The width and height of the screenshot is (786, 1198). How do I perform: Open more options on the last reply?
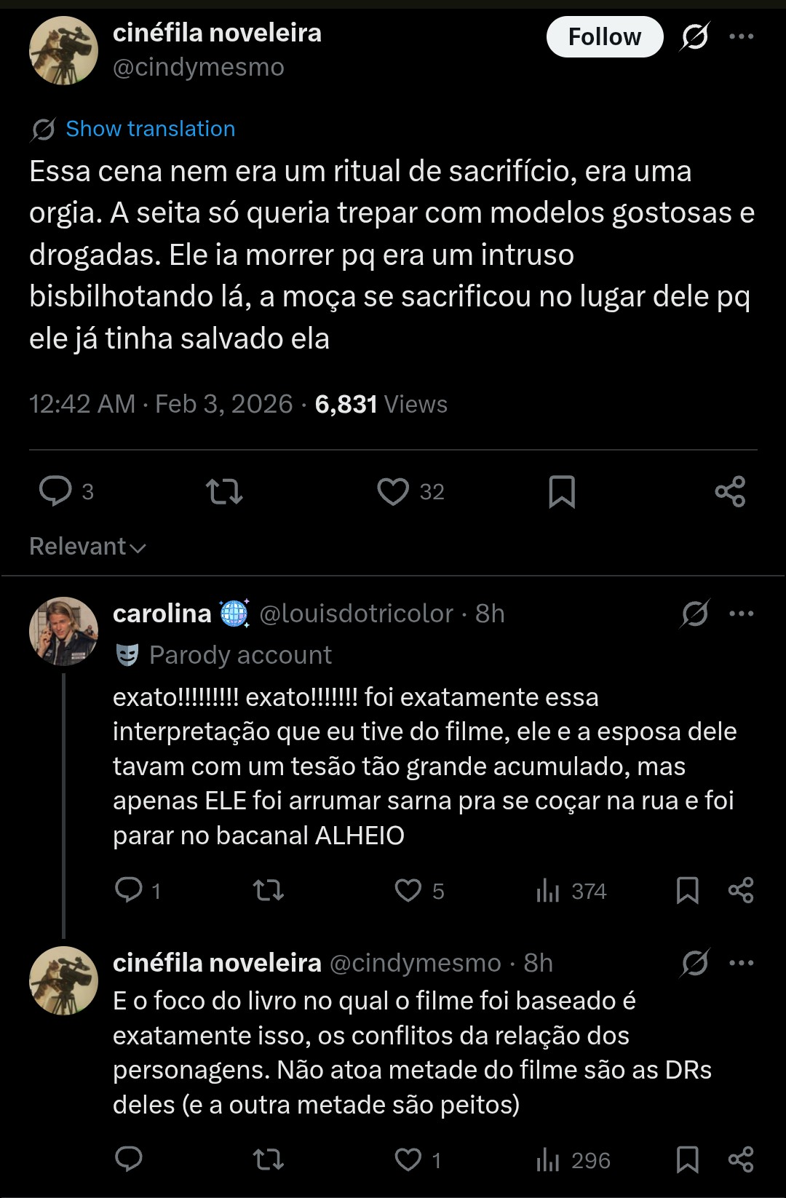tap(741, 963)
